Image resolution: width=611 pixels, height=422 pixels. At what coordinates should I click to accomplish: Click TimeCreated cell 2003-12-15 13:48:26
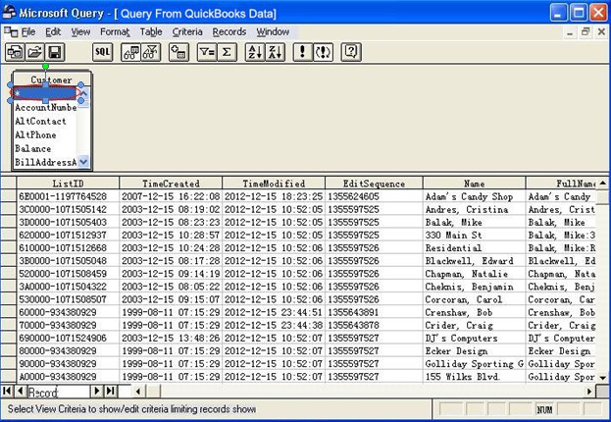tap(171, 339)
